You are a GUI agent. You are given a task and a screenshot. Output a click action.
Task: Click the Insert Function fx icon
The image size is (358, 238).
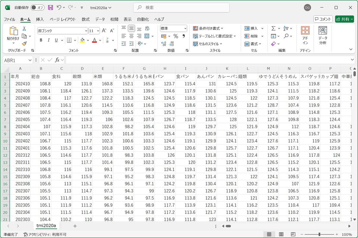point(57,60)
